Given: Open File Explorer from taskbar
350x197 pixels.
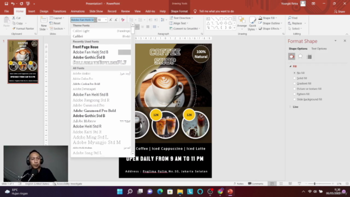Looking at the screenshot, I should click(x=180, y=192).
